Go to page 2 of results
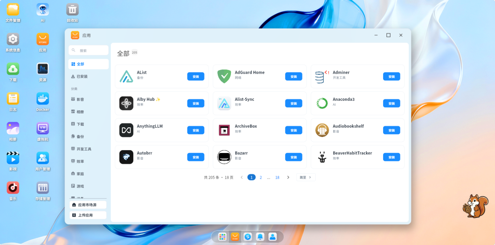This screenshot has height=245, width=495. (261, 178)
